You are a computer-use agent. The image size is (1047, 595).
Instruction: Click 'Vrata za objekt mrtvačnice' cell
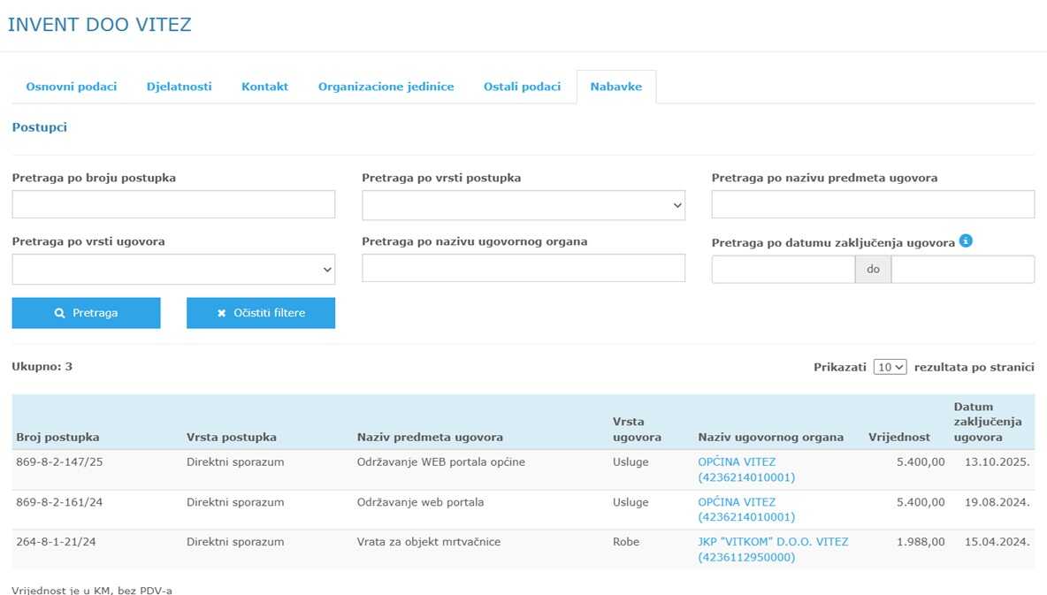point(429,542)
